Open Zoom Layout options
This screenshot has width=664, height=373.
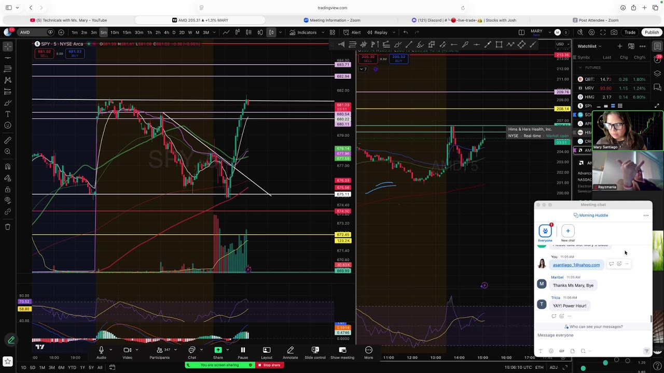(267, 352)
